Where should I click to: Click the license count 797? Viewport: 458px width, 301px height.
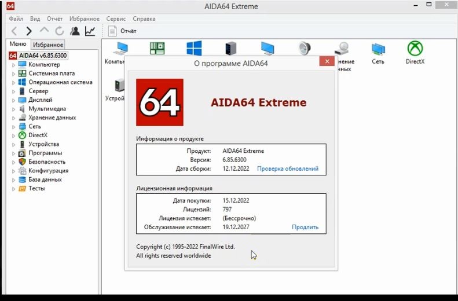[x=227, y=210]
